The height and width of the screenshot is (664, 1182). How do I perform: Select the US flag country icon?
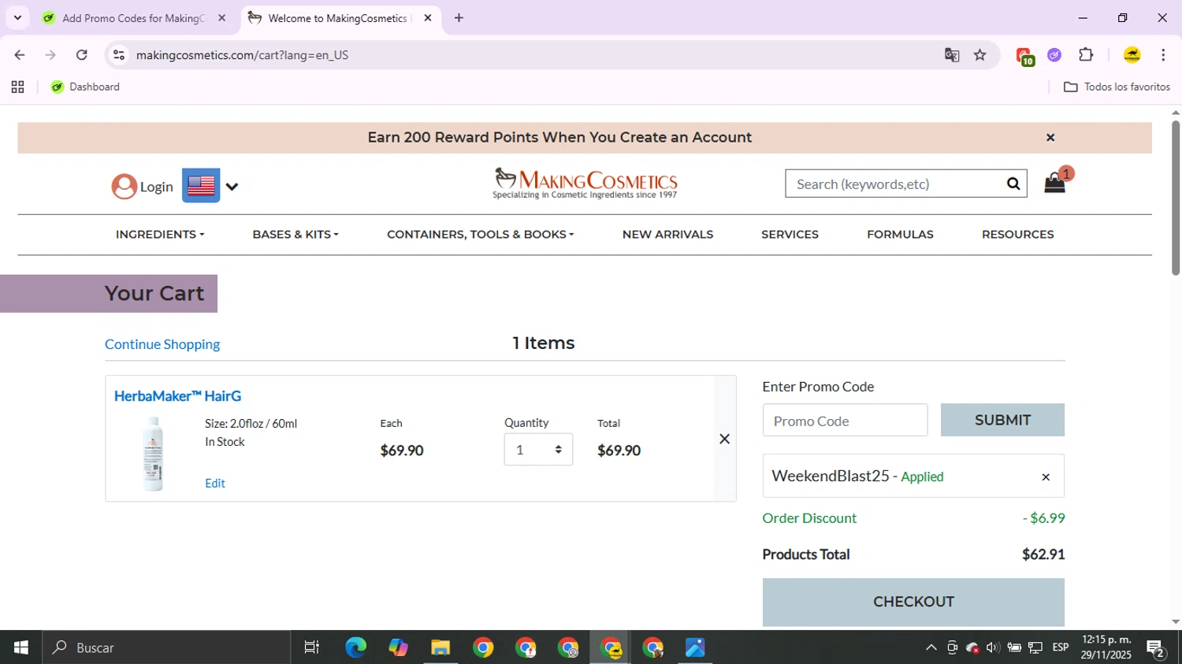click(x=201, y=186)
